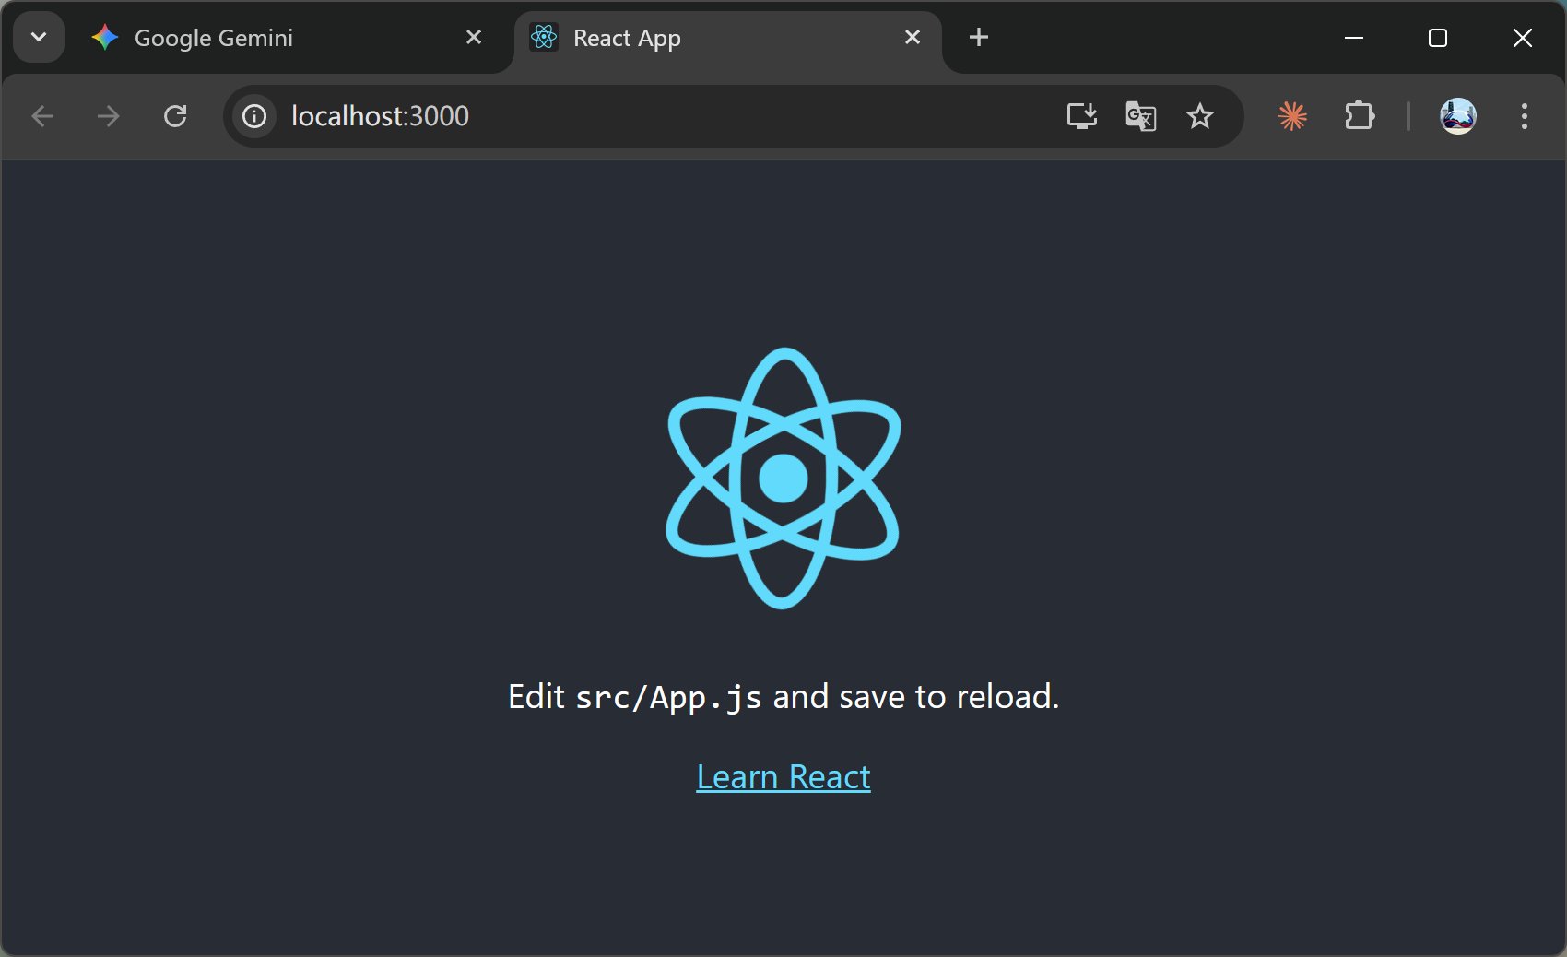
Task: Click the orange Claude extension icon
Action: [1292, 116]
